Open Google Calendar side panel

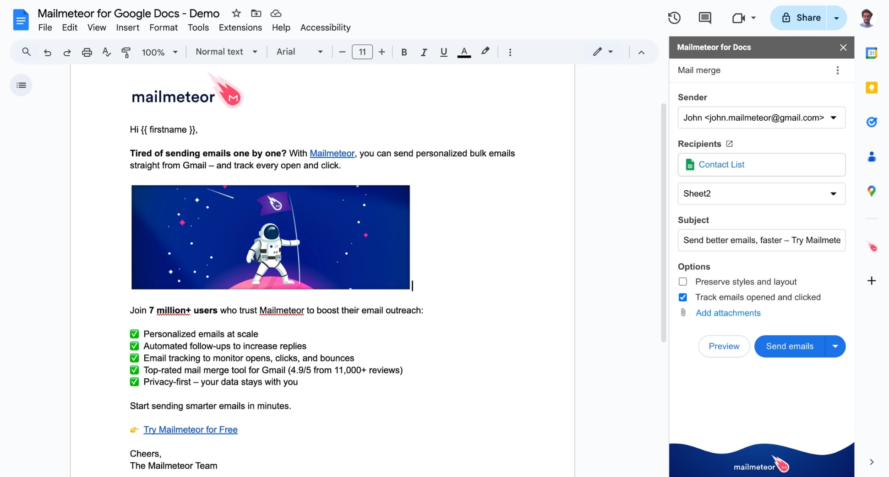coord(871,53)
